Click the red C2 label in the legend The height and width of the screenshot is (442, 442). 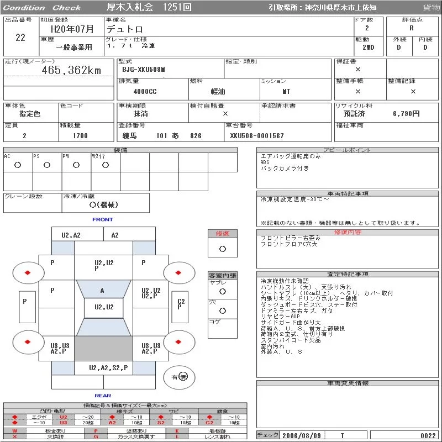(x=209, y=423)
